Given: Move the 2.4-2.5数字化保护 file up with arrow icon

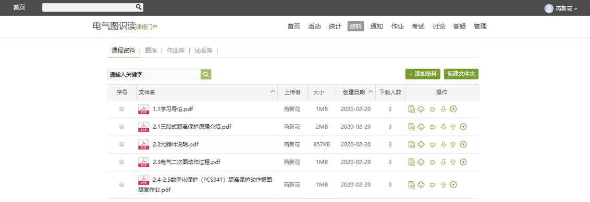Looking at the screenshot, I should (443, 184).
